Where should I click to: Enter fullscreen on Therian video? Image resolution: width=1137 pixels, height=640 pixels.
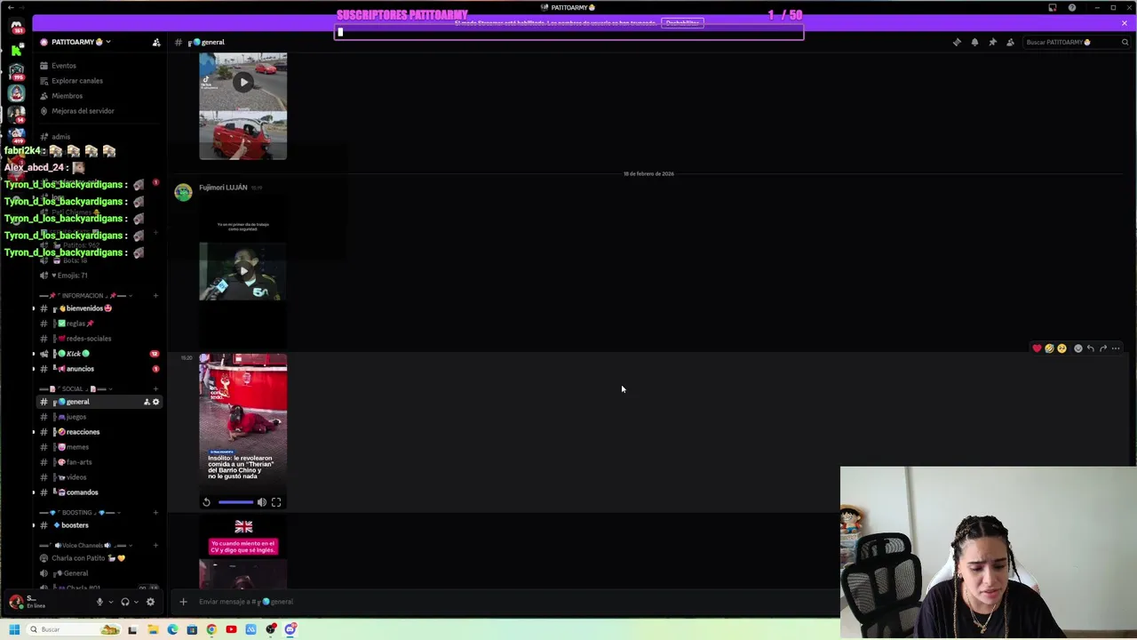click(x=276, y=502)
